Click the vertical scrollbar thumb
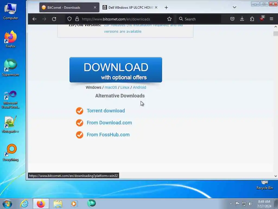Image resolution: width=278 pixels, height=209 pixels. (276, 33)
